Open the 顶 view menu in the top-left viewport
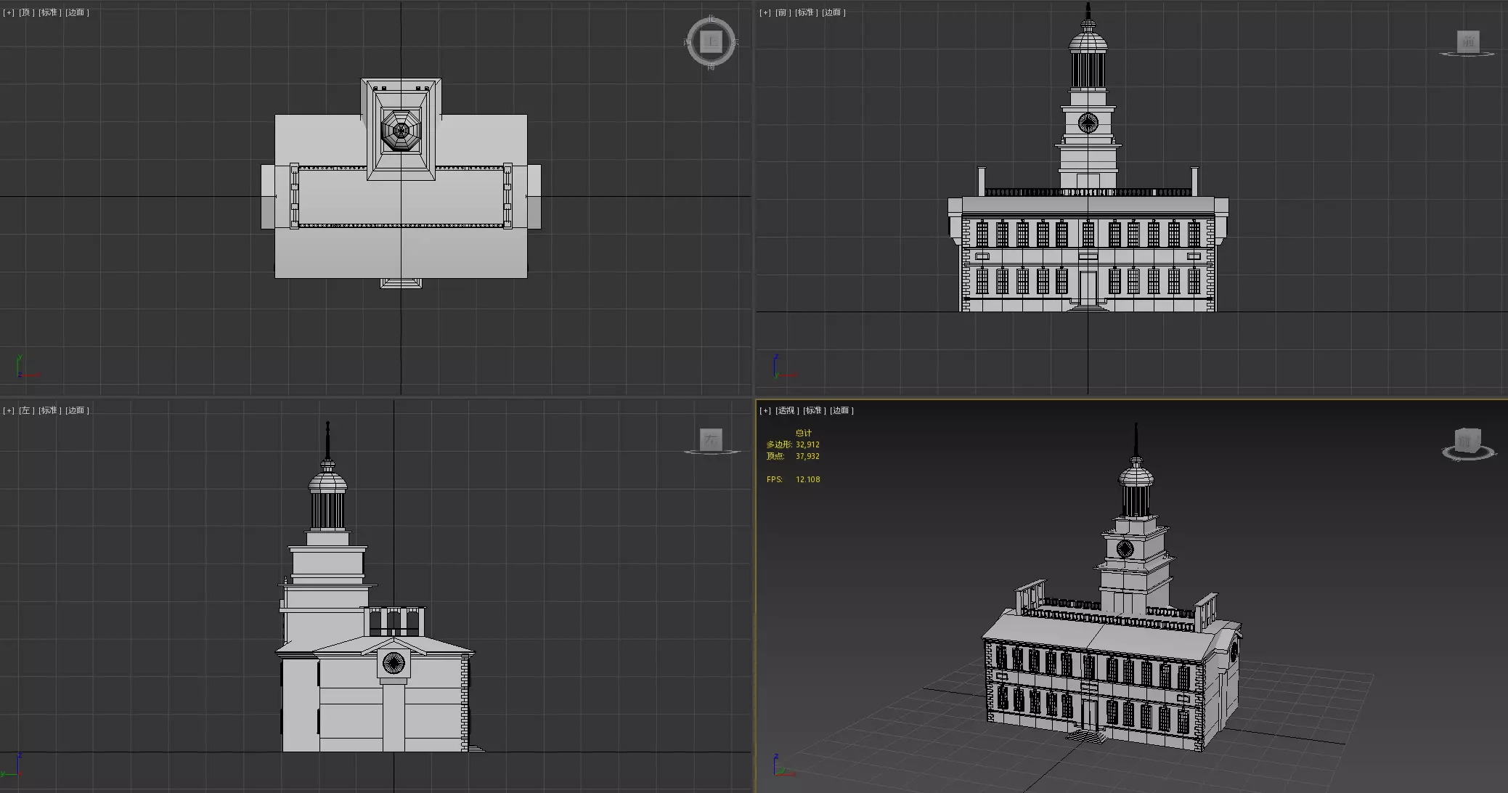 [26, 12]
